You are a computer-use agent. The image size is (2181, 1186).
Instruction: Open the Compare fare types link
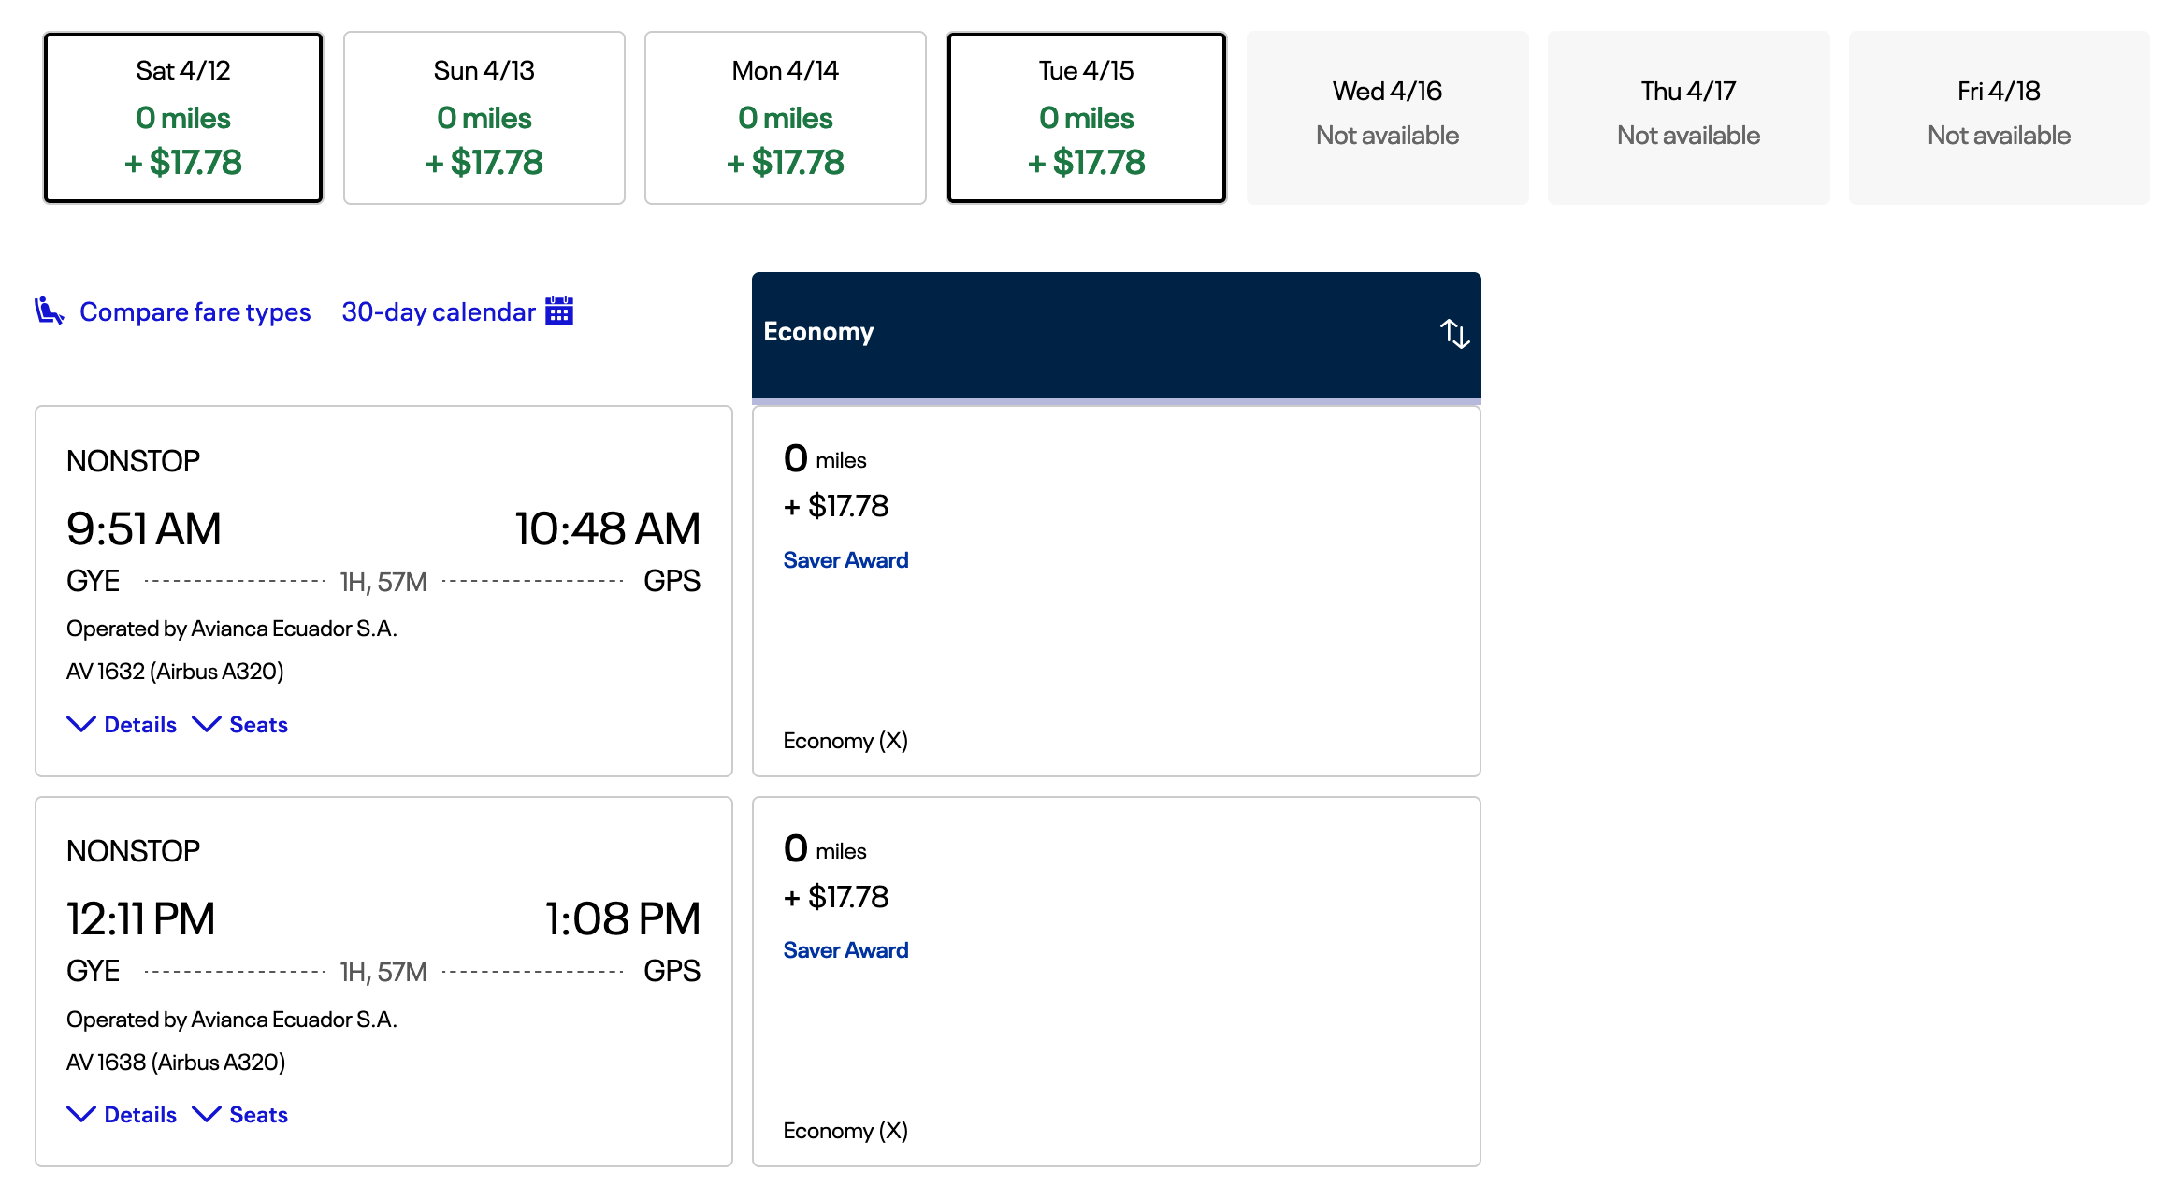pos(195,311)
